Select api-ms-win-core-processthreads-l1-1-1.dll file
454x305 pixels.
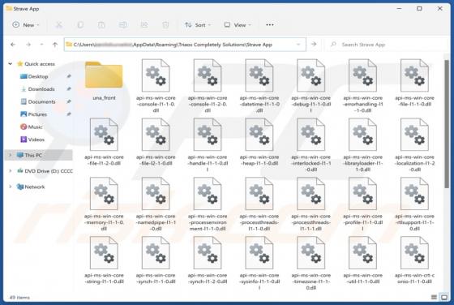click(311, 204)
